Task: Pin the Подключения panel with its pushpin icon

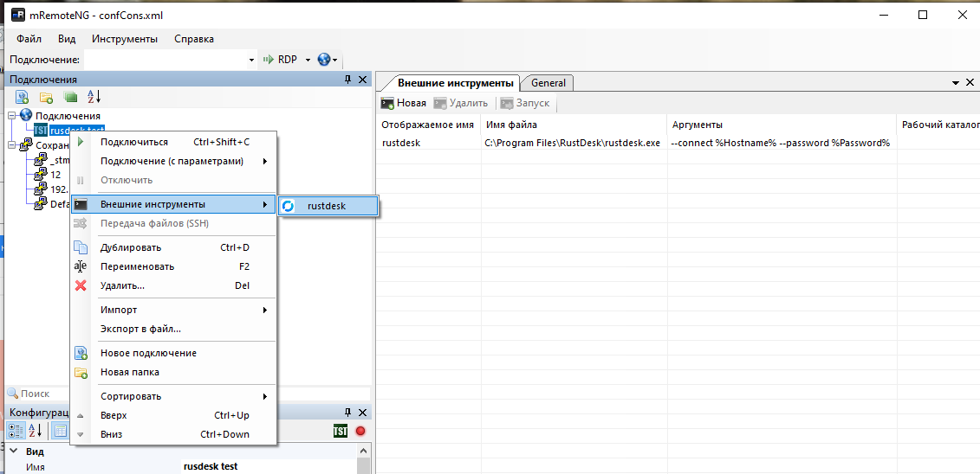Action: tap(348, 80)
